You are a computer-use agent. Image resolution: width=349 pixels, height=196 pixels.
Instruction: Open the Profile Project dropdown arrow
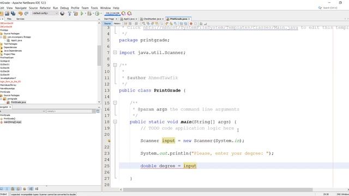tap(101, 14)
